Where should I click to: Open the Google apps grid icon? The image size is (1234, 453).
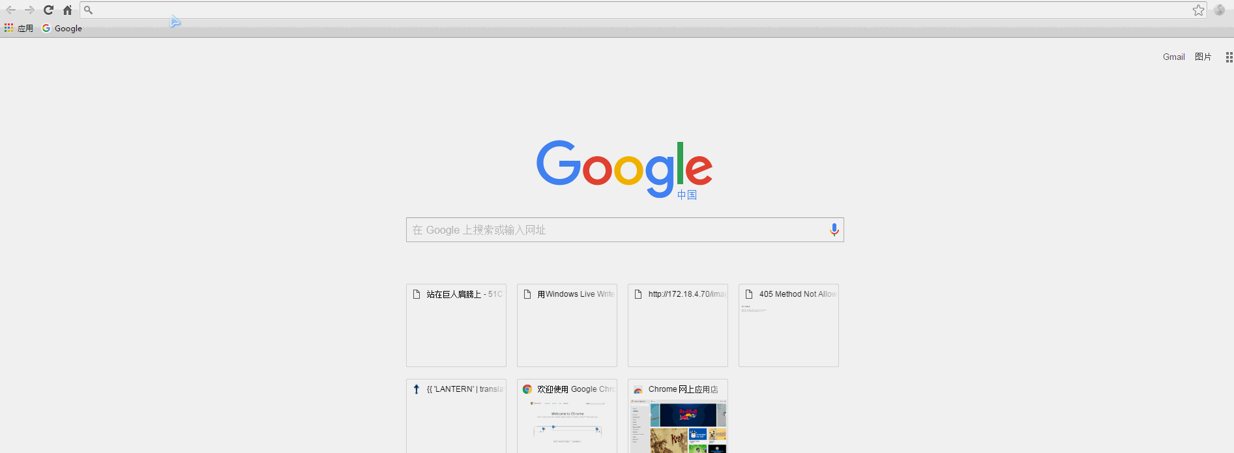1229,57
